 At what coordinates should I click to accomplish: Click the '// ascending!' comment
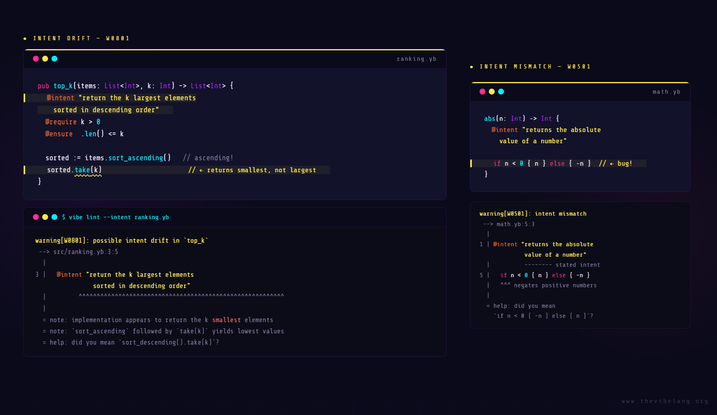(x=208, y=158)
